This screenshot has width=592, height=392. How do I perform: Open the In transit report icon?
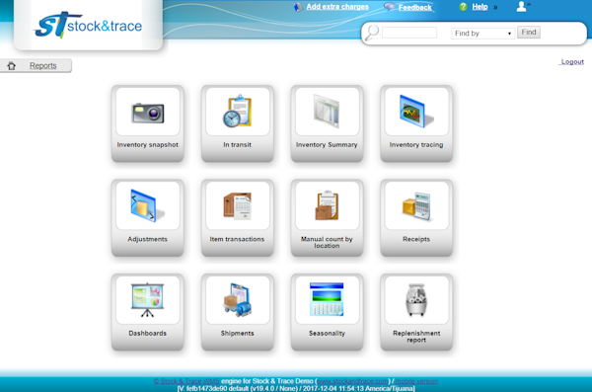coord(237,112)
